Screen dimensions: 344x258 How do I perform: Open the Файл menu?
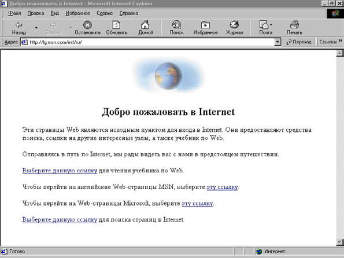click(14, 13)
